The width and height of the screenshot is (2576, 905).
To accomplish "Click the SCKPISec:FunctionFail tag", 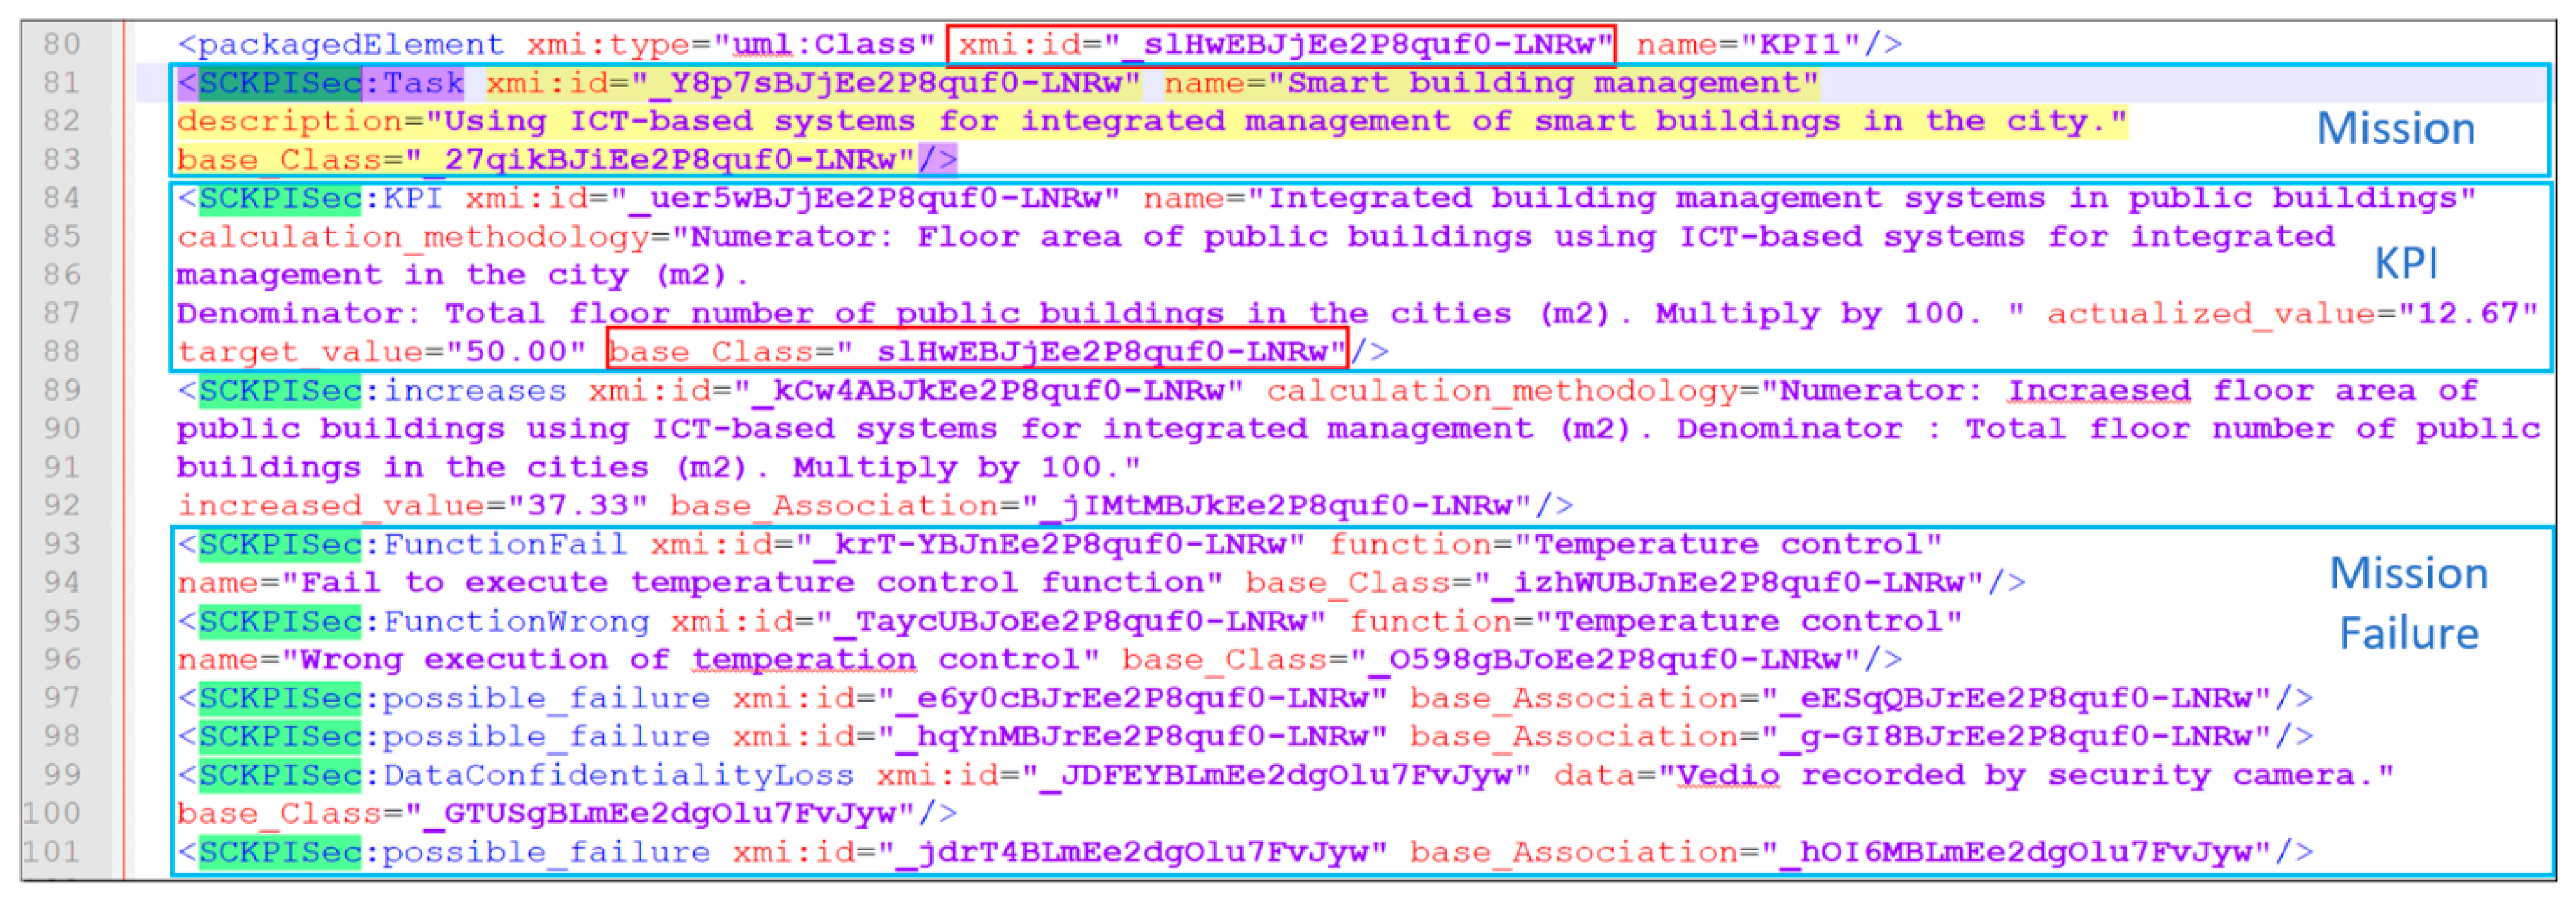I will [x=403, y=545].
